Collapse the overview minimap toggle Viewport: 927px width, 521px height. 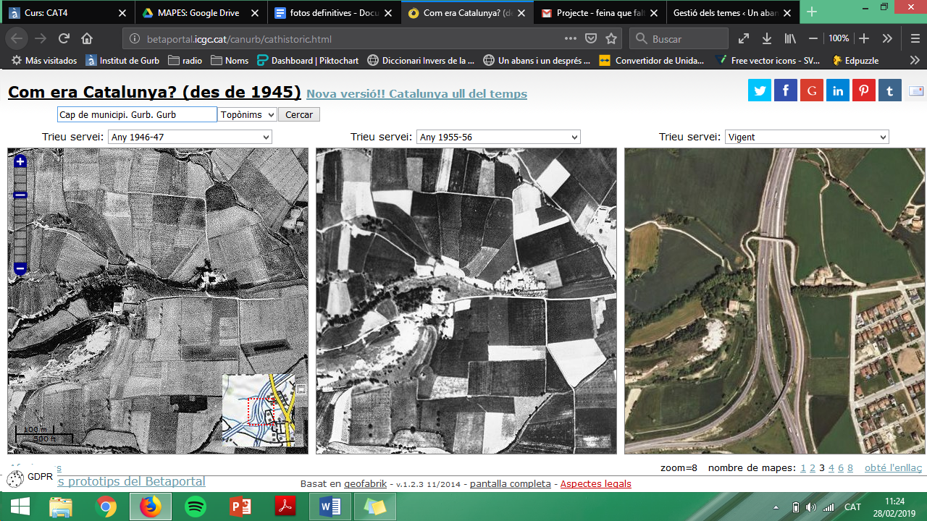click(301, 389)
